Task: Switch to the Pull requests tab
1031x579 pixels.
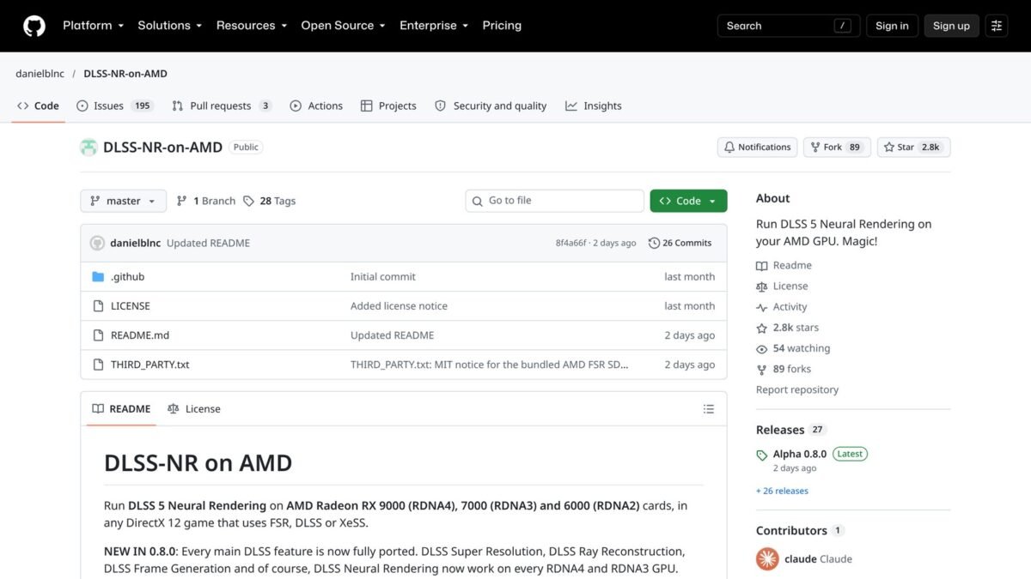Action: click(222, 106)
